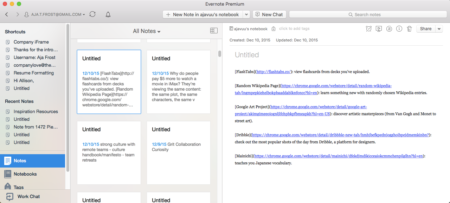The image size is (450, 203).
Task: Click the Untitled note title field
Action: tap(247, 55)
